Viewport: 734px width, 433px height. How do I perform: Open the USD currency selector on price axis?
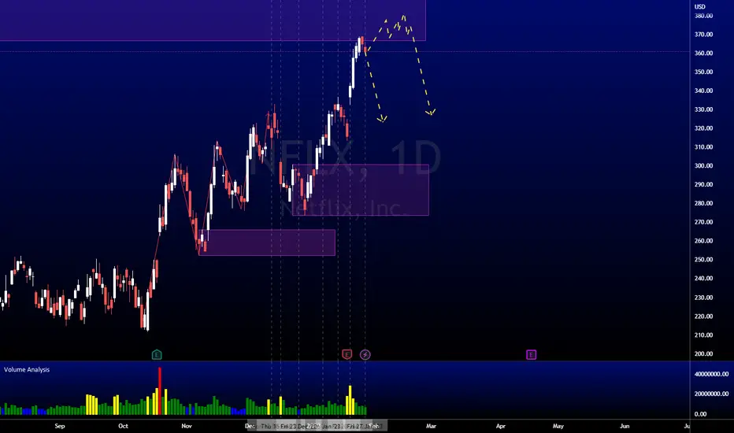pyautogui.click(x=700, y=6)
